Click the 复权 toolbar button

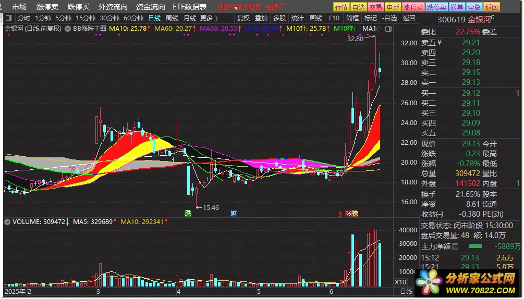point(243,18)
